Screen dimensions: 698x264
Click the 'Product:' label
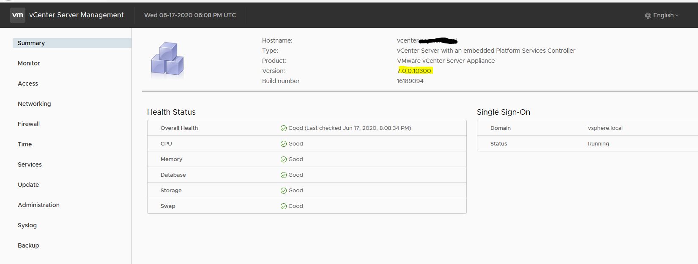pos(274,61)
